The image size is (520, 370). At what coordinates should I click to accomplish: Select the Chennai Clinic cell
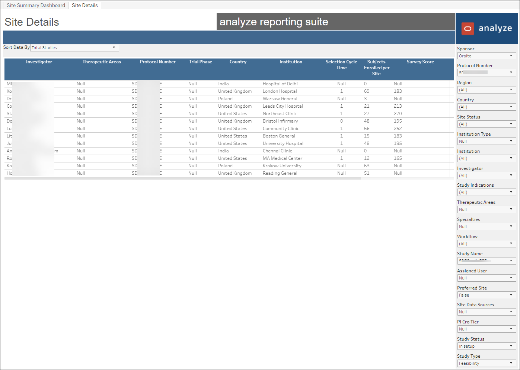(x=277, y=151)
